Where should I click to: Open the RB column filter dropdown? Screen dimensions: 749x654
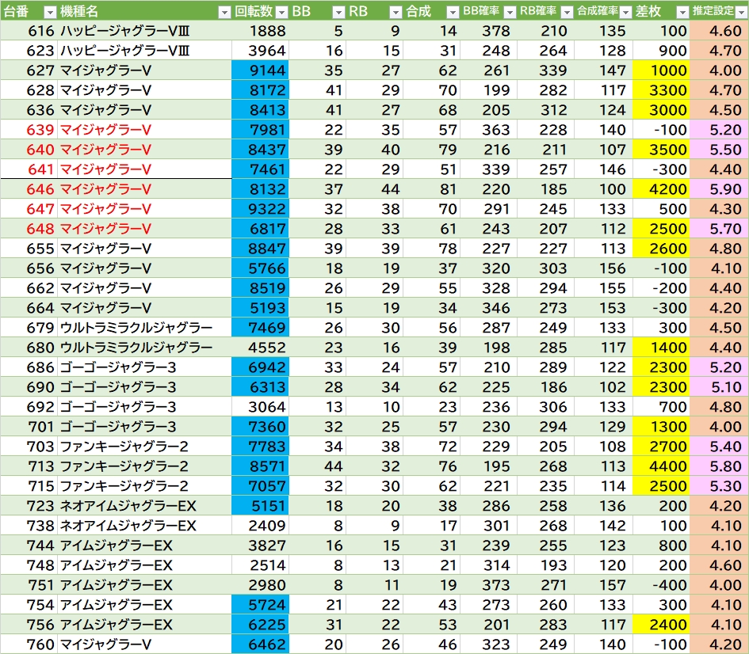tap(396, 12)
